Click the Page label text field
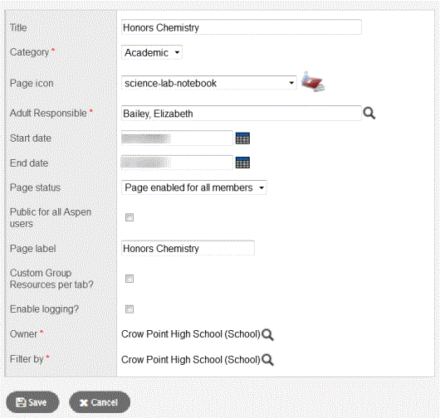The height and width of the screenshot is (418, 440). pos(188,248)
